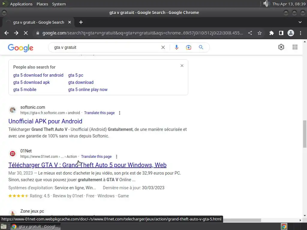Open Chrome extensions puzzle icon
Screen dimensions: 307x230
point(271,33)
